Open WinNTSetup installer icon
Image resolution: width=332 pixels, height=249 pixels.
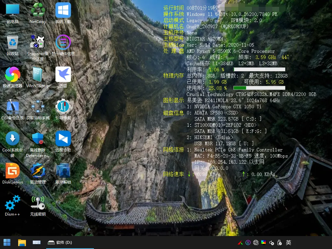[38, 77]
